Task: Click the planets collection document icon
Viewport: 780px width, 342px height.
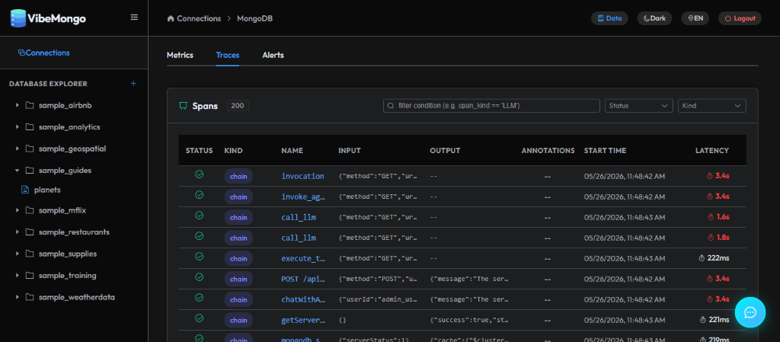Action: pyautogui.click(x=25, y=190)
